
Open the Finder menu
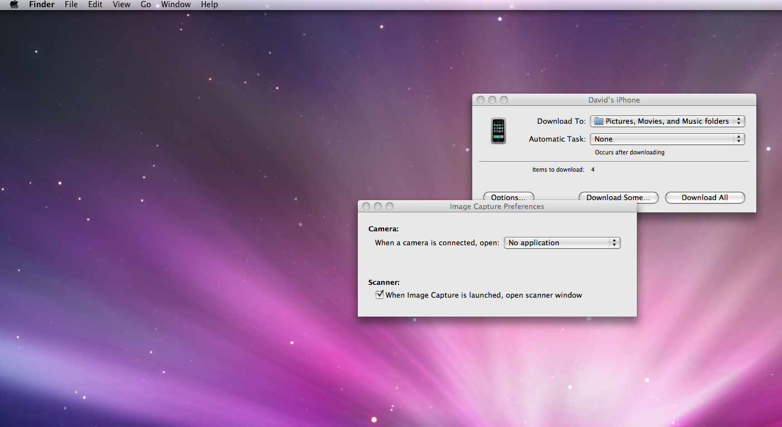pyautogui.click(x=42, y=4)
